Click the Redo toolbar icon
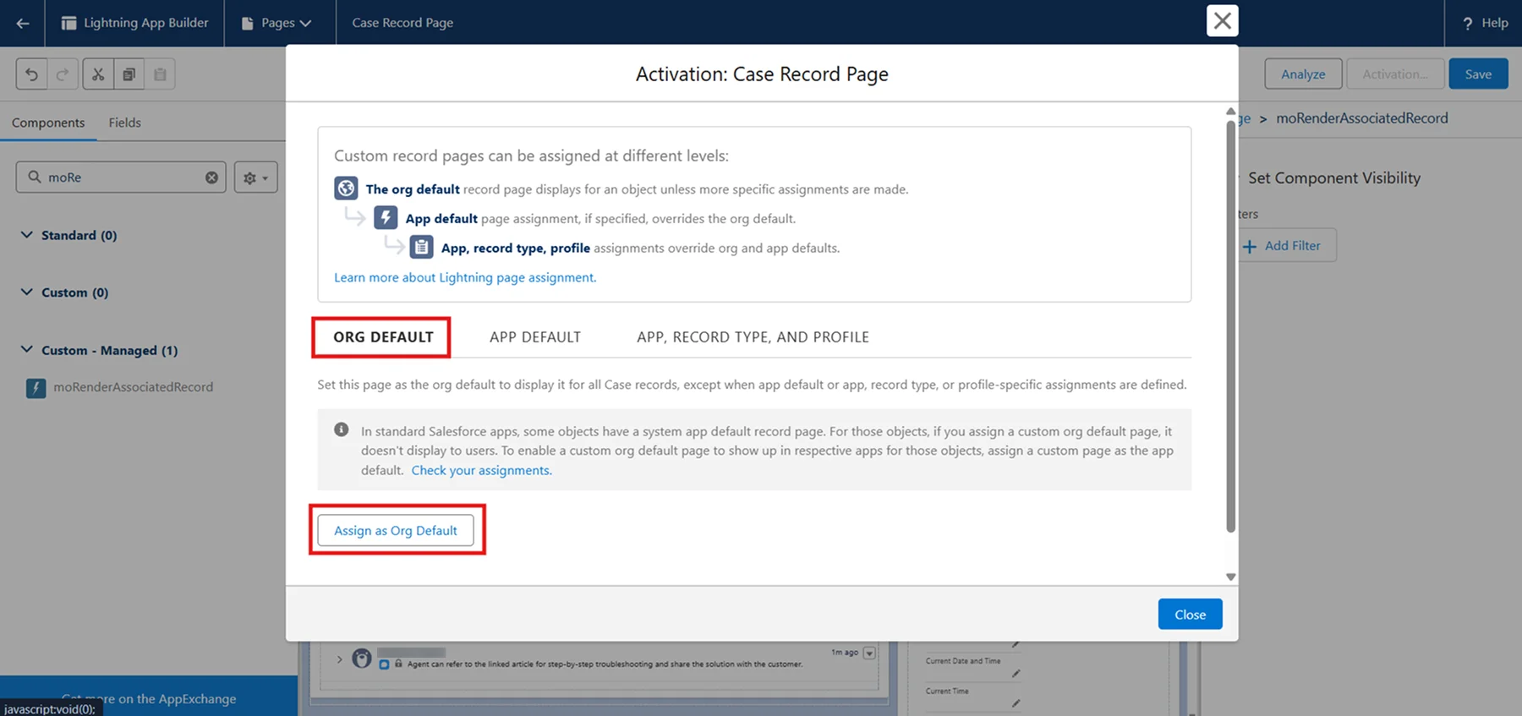The height and width of the screenshot is (716, 1522). coord(63,74)
